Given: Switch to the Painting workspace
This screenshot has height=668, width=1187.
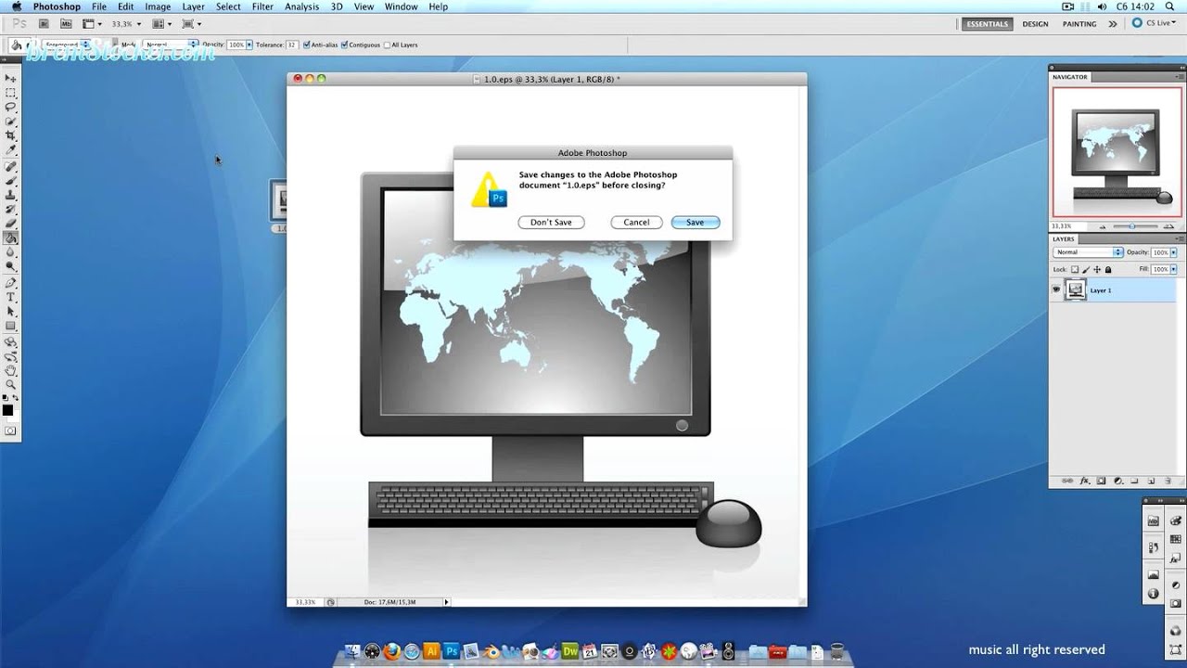Looking at the screenshot, I should point(1079,24).
